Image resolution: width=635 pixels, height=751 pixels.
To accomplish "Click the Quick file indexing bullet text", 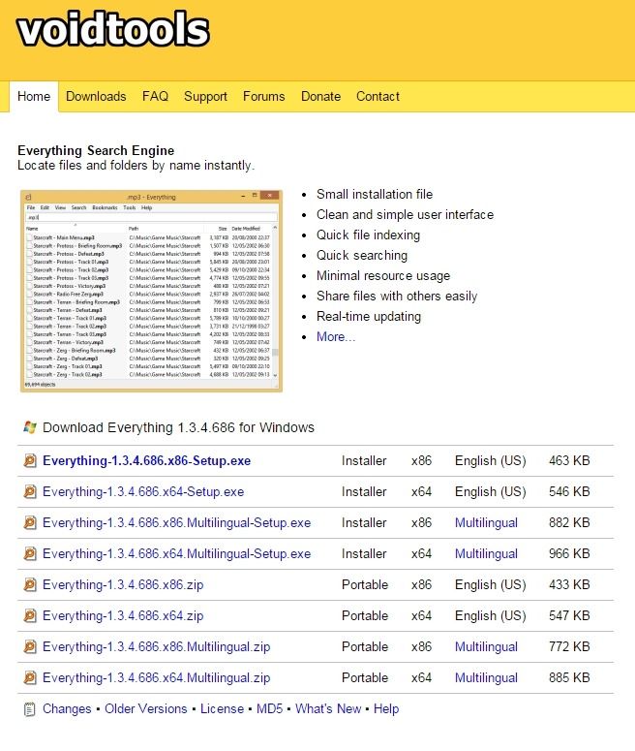I will [x=368, y=235].
